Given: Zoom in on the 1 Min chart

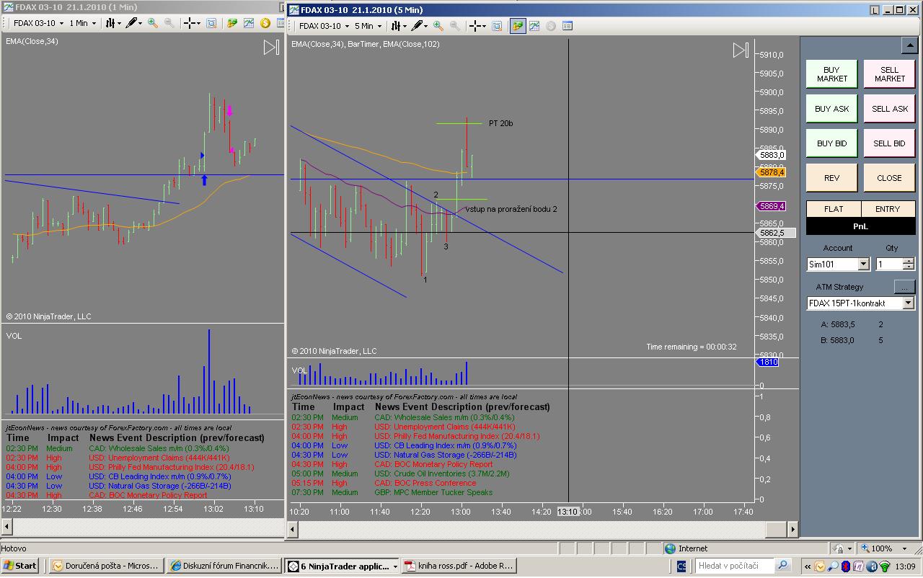Looking at the screenshot, I should point(153,23).
